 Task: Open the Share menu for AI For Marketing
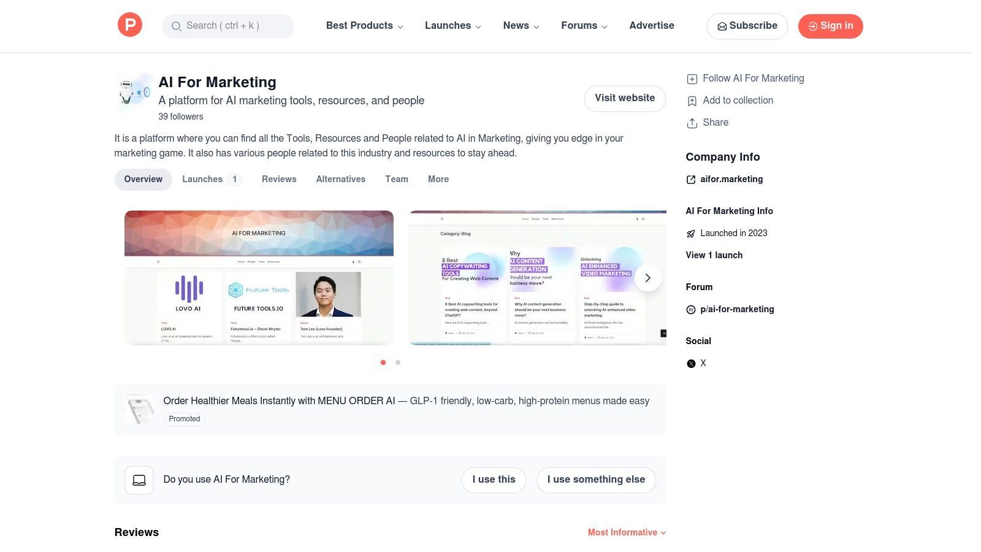tap(692, 123)
